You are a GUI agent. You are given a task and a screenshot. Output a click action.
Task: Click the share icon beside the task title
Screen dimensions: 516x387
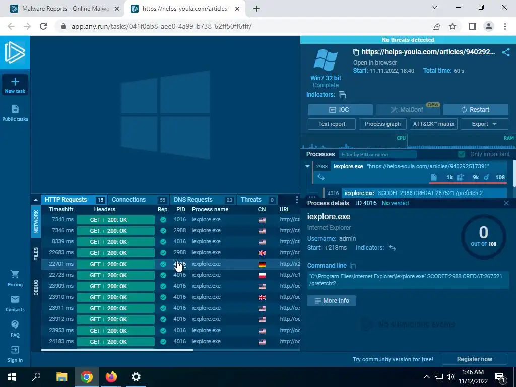[506, 52]
